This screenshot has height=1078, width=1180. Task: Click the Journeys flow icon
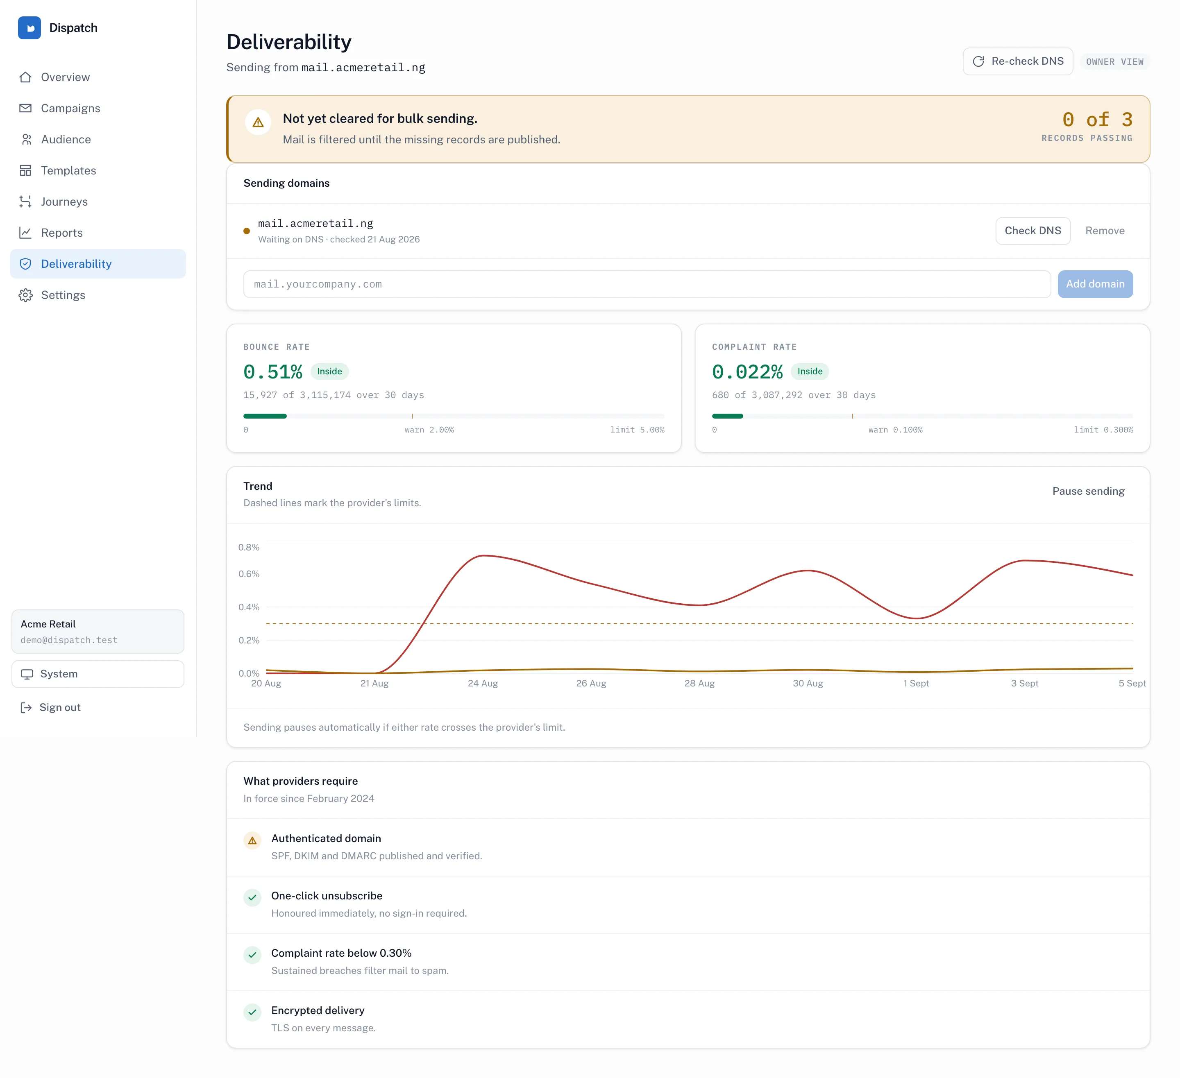[x=25, y=202]
